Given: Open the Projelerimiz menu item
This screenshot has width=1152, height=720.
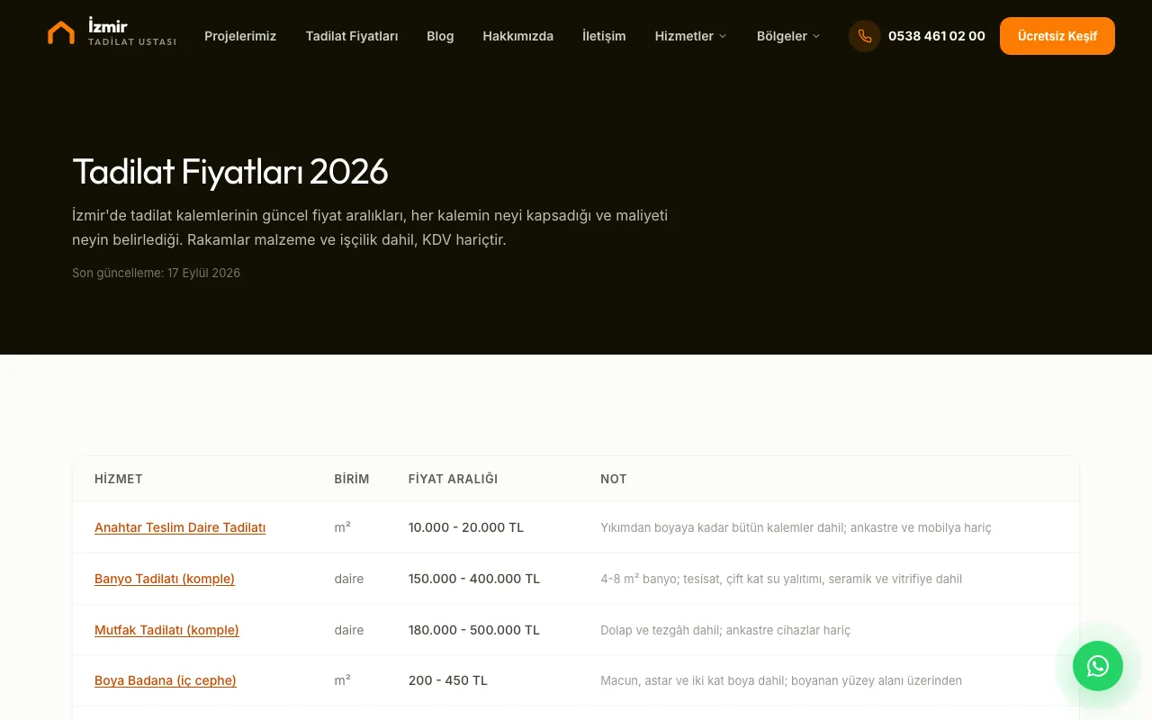Looking at the screenshot, I should click(x=240, y=36).
